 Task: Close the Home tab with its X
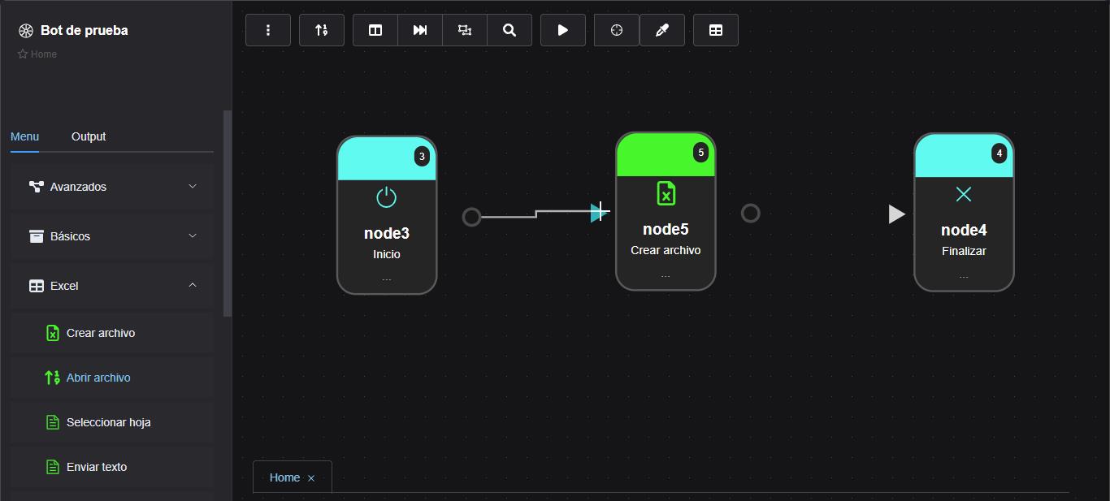coord(311,478)
